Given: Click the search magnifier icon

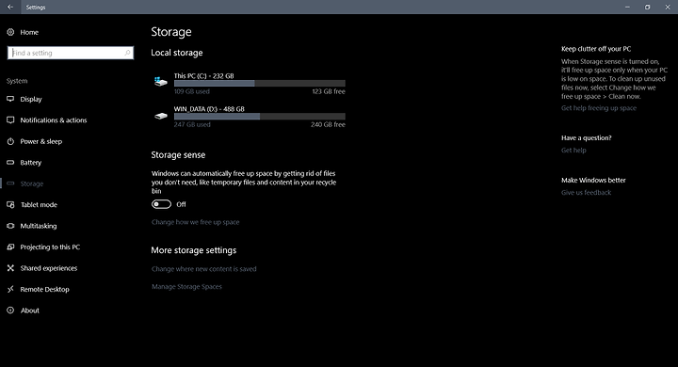Looking at the screenshot, I should coord(127,53).
